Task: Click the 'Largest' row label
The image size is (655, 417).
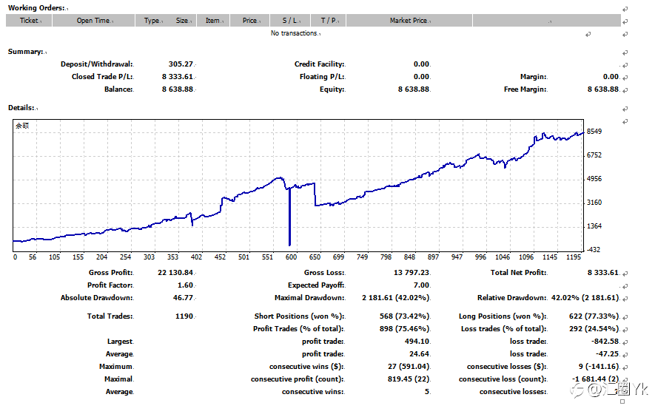Action: click(120, 342)
